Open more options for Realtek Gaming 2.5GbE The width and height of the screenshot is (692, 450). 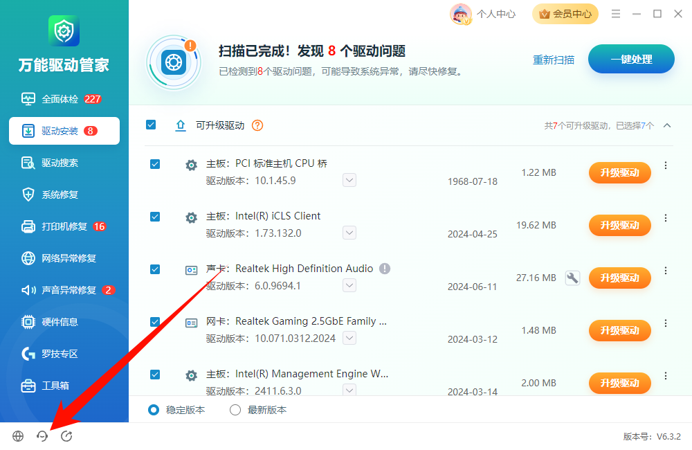(x=666, y=323)
